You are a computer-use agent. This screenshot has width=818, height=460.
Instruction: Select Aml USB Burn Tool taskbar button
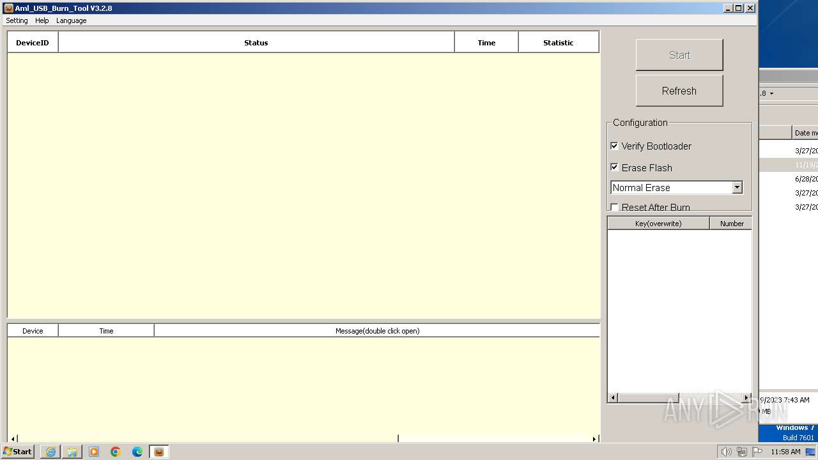click(159, 452)
